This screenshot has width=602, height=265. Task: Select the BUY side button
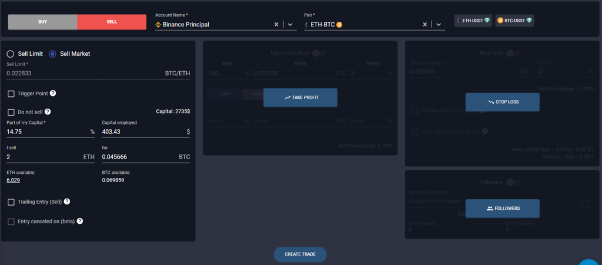pos(42,22)
